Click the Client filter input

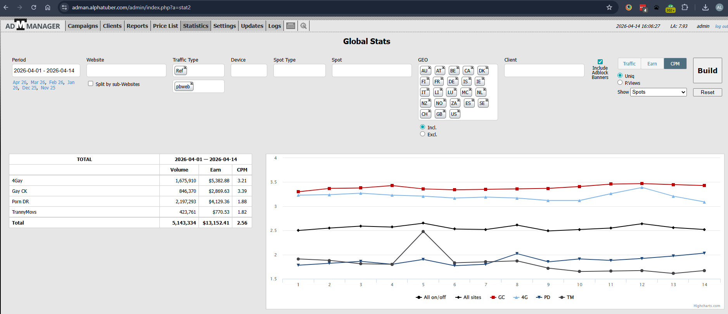click(544, 70)
